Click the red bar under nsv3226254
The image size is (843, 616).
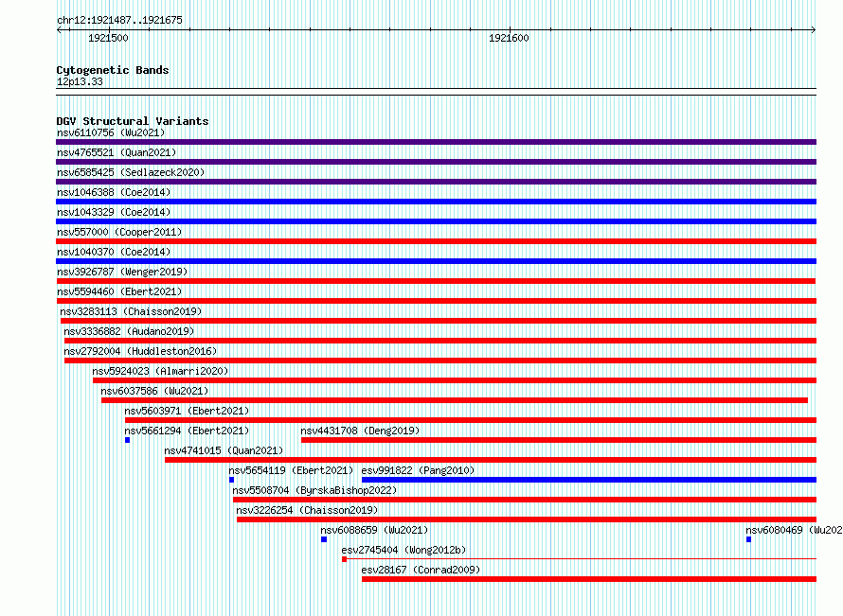[x=527, y=519]
